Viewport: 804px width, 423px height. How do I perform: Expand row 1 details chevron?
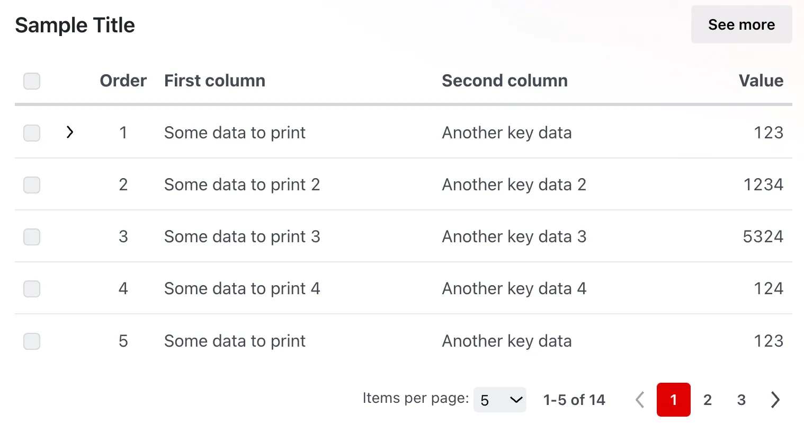pyautogui.click(x=70, y=133)
